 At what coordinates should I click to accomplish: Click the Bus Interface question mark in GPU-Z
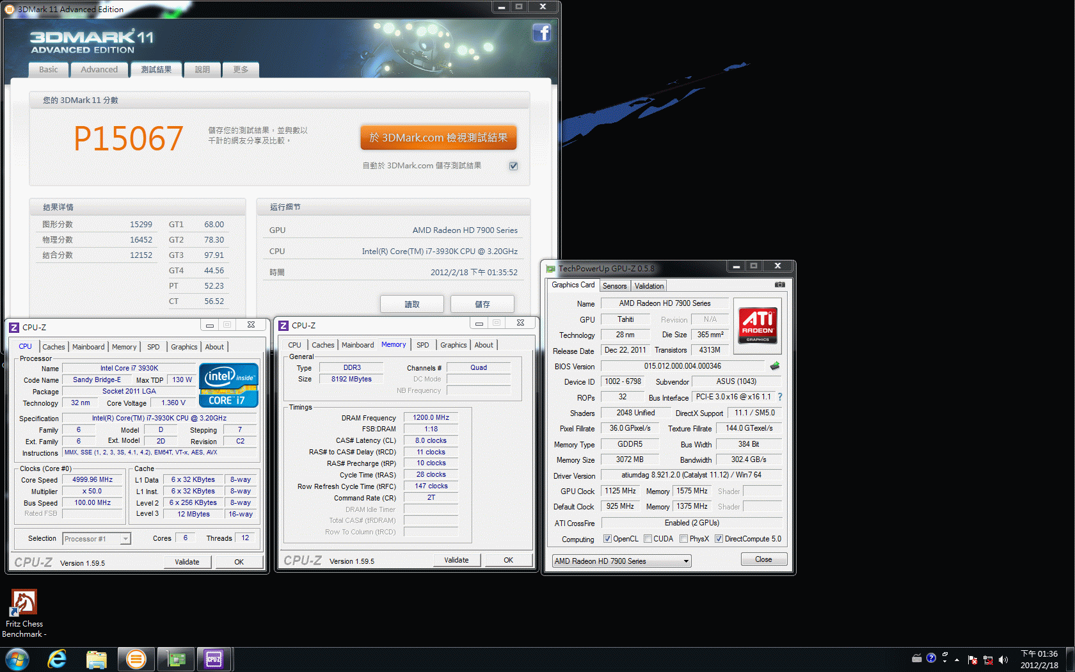tap(780, 397)
